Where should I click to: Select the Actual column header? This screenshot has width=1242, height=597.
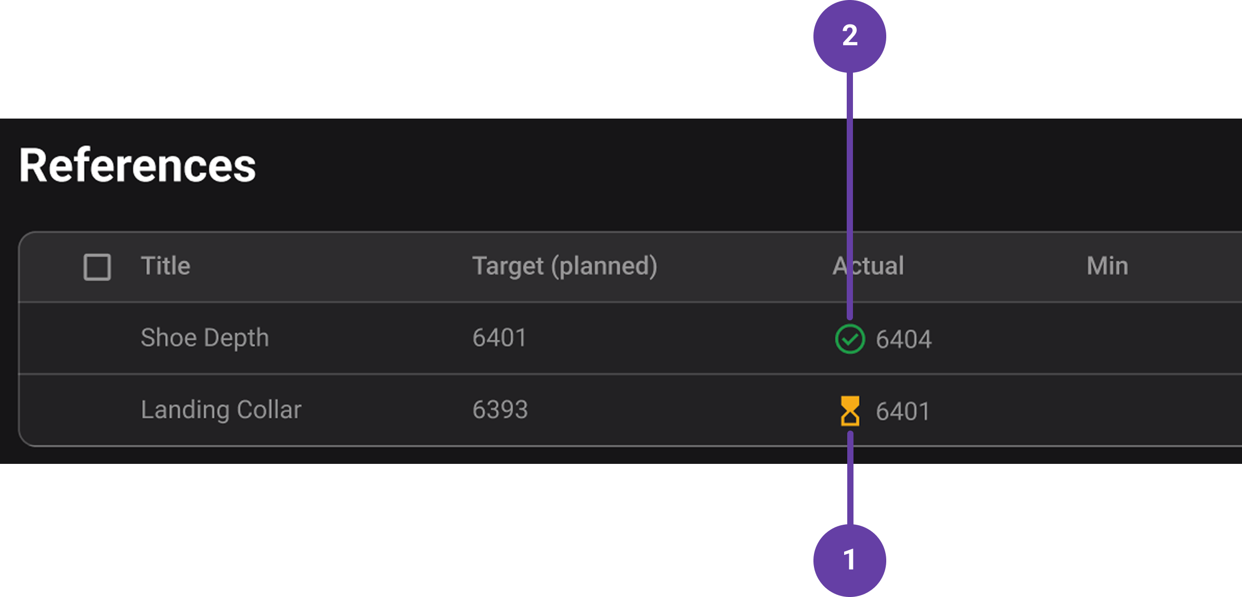[868, 266]
